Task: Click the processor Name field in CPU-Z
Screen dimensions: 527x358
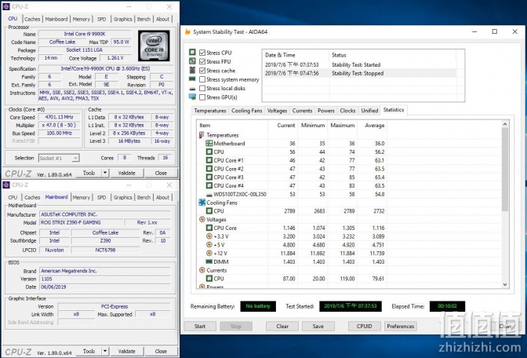Action: pyautogui.click(x=85, y=34)
